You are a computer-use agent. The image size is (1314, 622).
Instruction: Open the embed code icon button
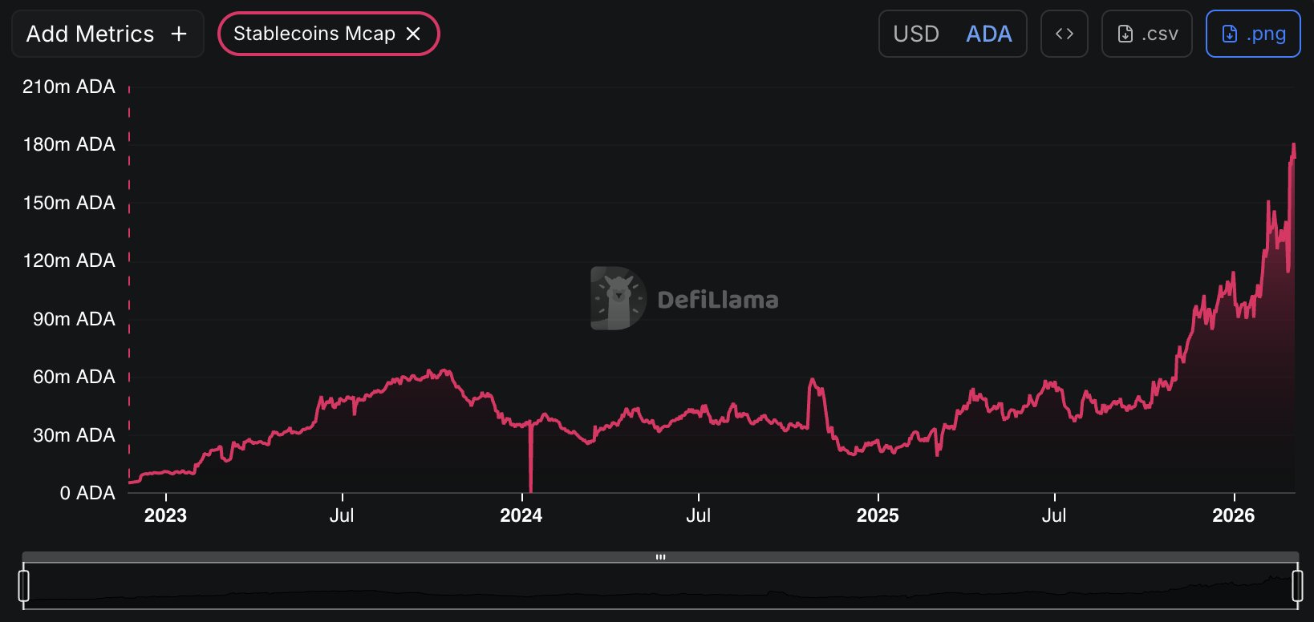(x=1064, y=34)
